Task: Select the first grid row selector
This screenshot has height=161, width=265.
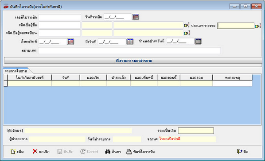Action: [x=6, y=83]
